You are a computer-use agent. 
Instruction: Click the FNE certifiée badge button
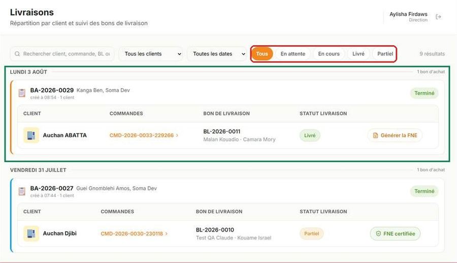coord(395,234)
